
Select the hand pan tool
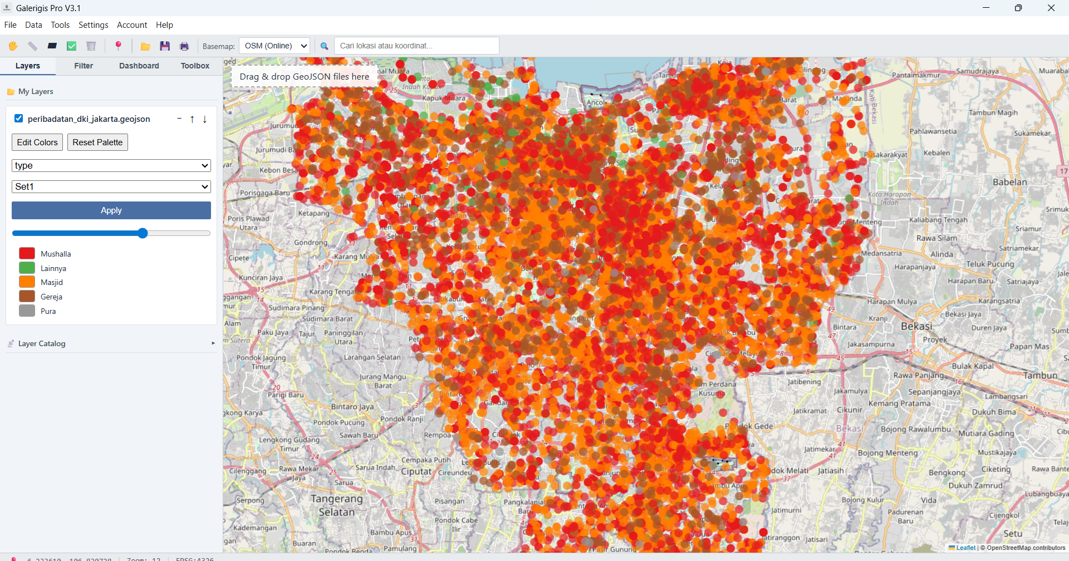[13, 46]
